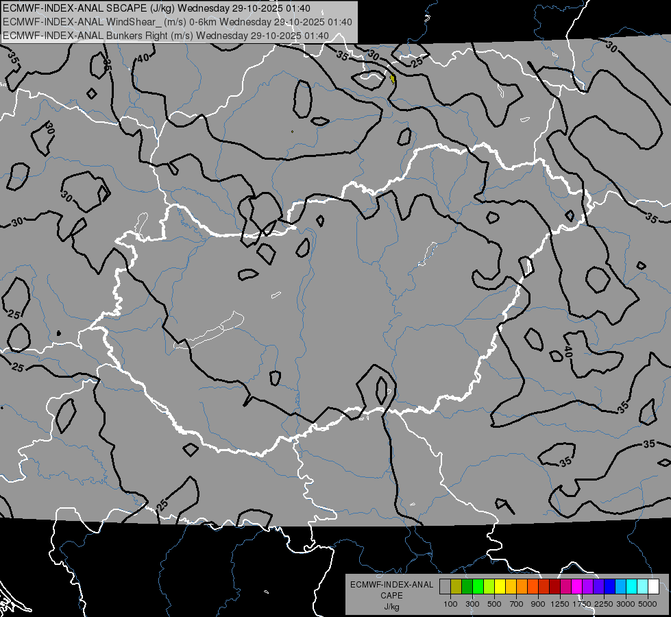
Task: Select the dark green legend swatch
Action: 467,586
